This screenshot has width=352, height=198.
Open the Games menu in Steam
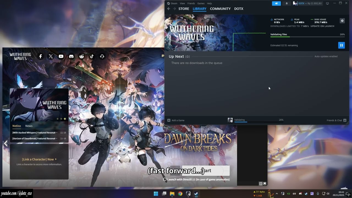point(201,3)
